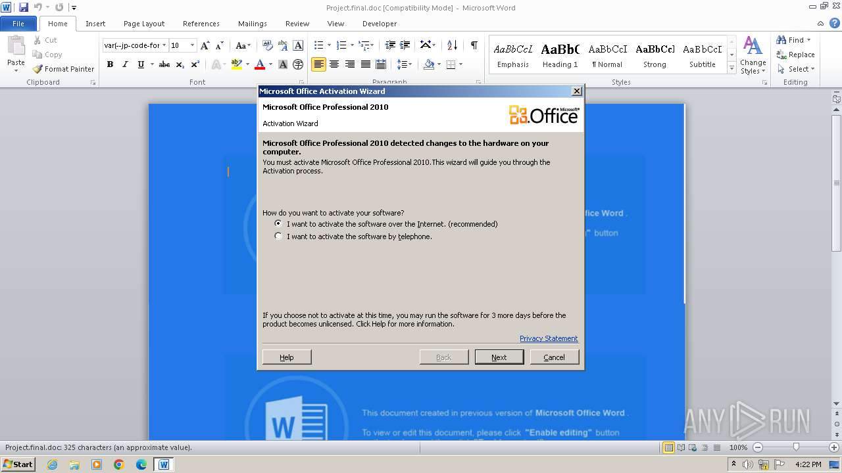842x473 pixels.
Task: Open font size dropdown
Action: (192, 45)
